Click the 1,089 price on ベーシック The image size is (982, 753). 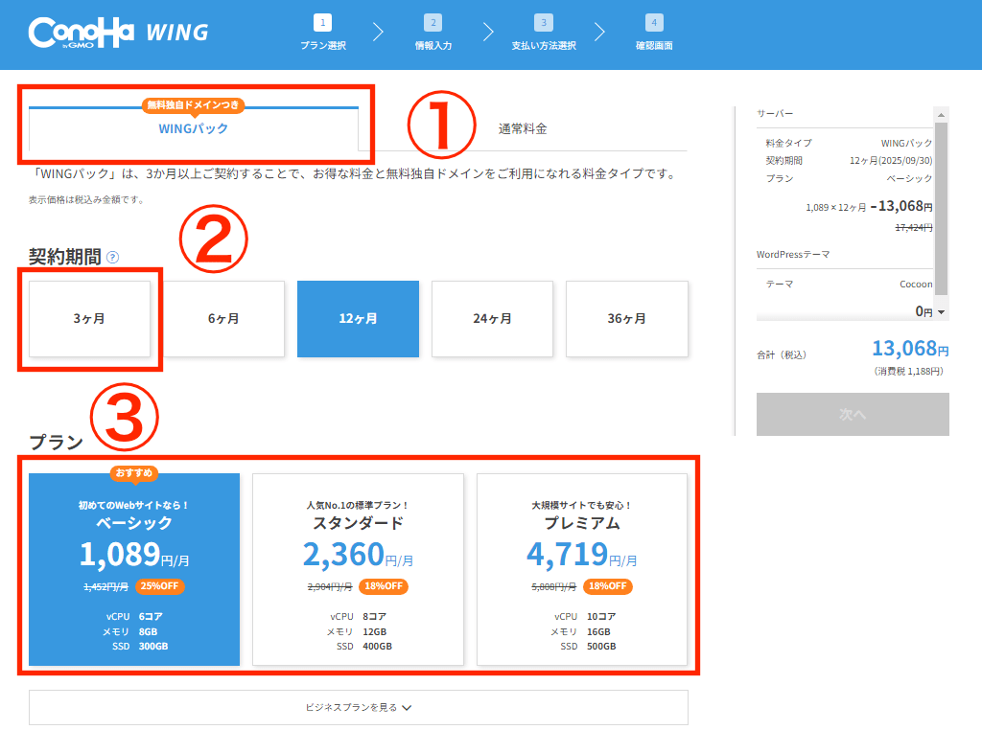point(120,554)
